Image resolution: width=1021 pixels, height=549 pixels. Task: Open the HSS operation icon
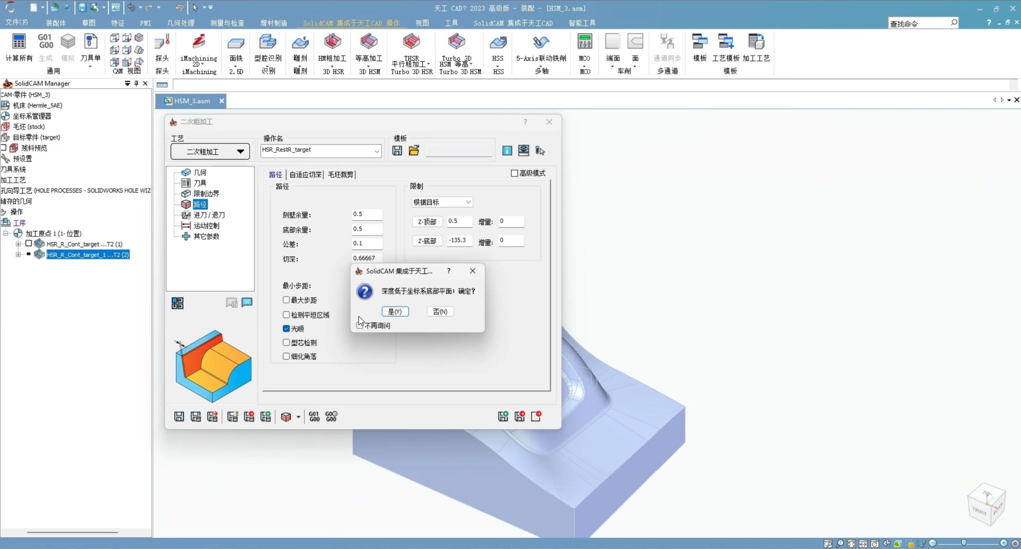498,42
